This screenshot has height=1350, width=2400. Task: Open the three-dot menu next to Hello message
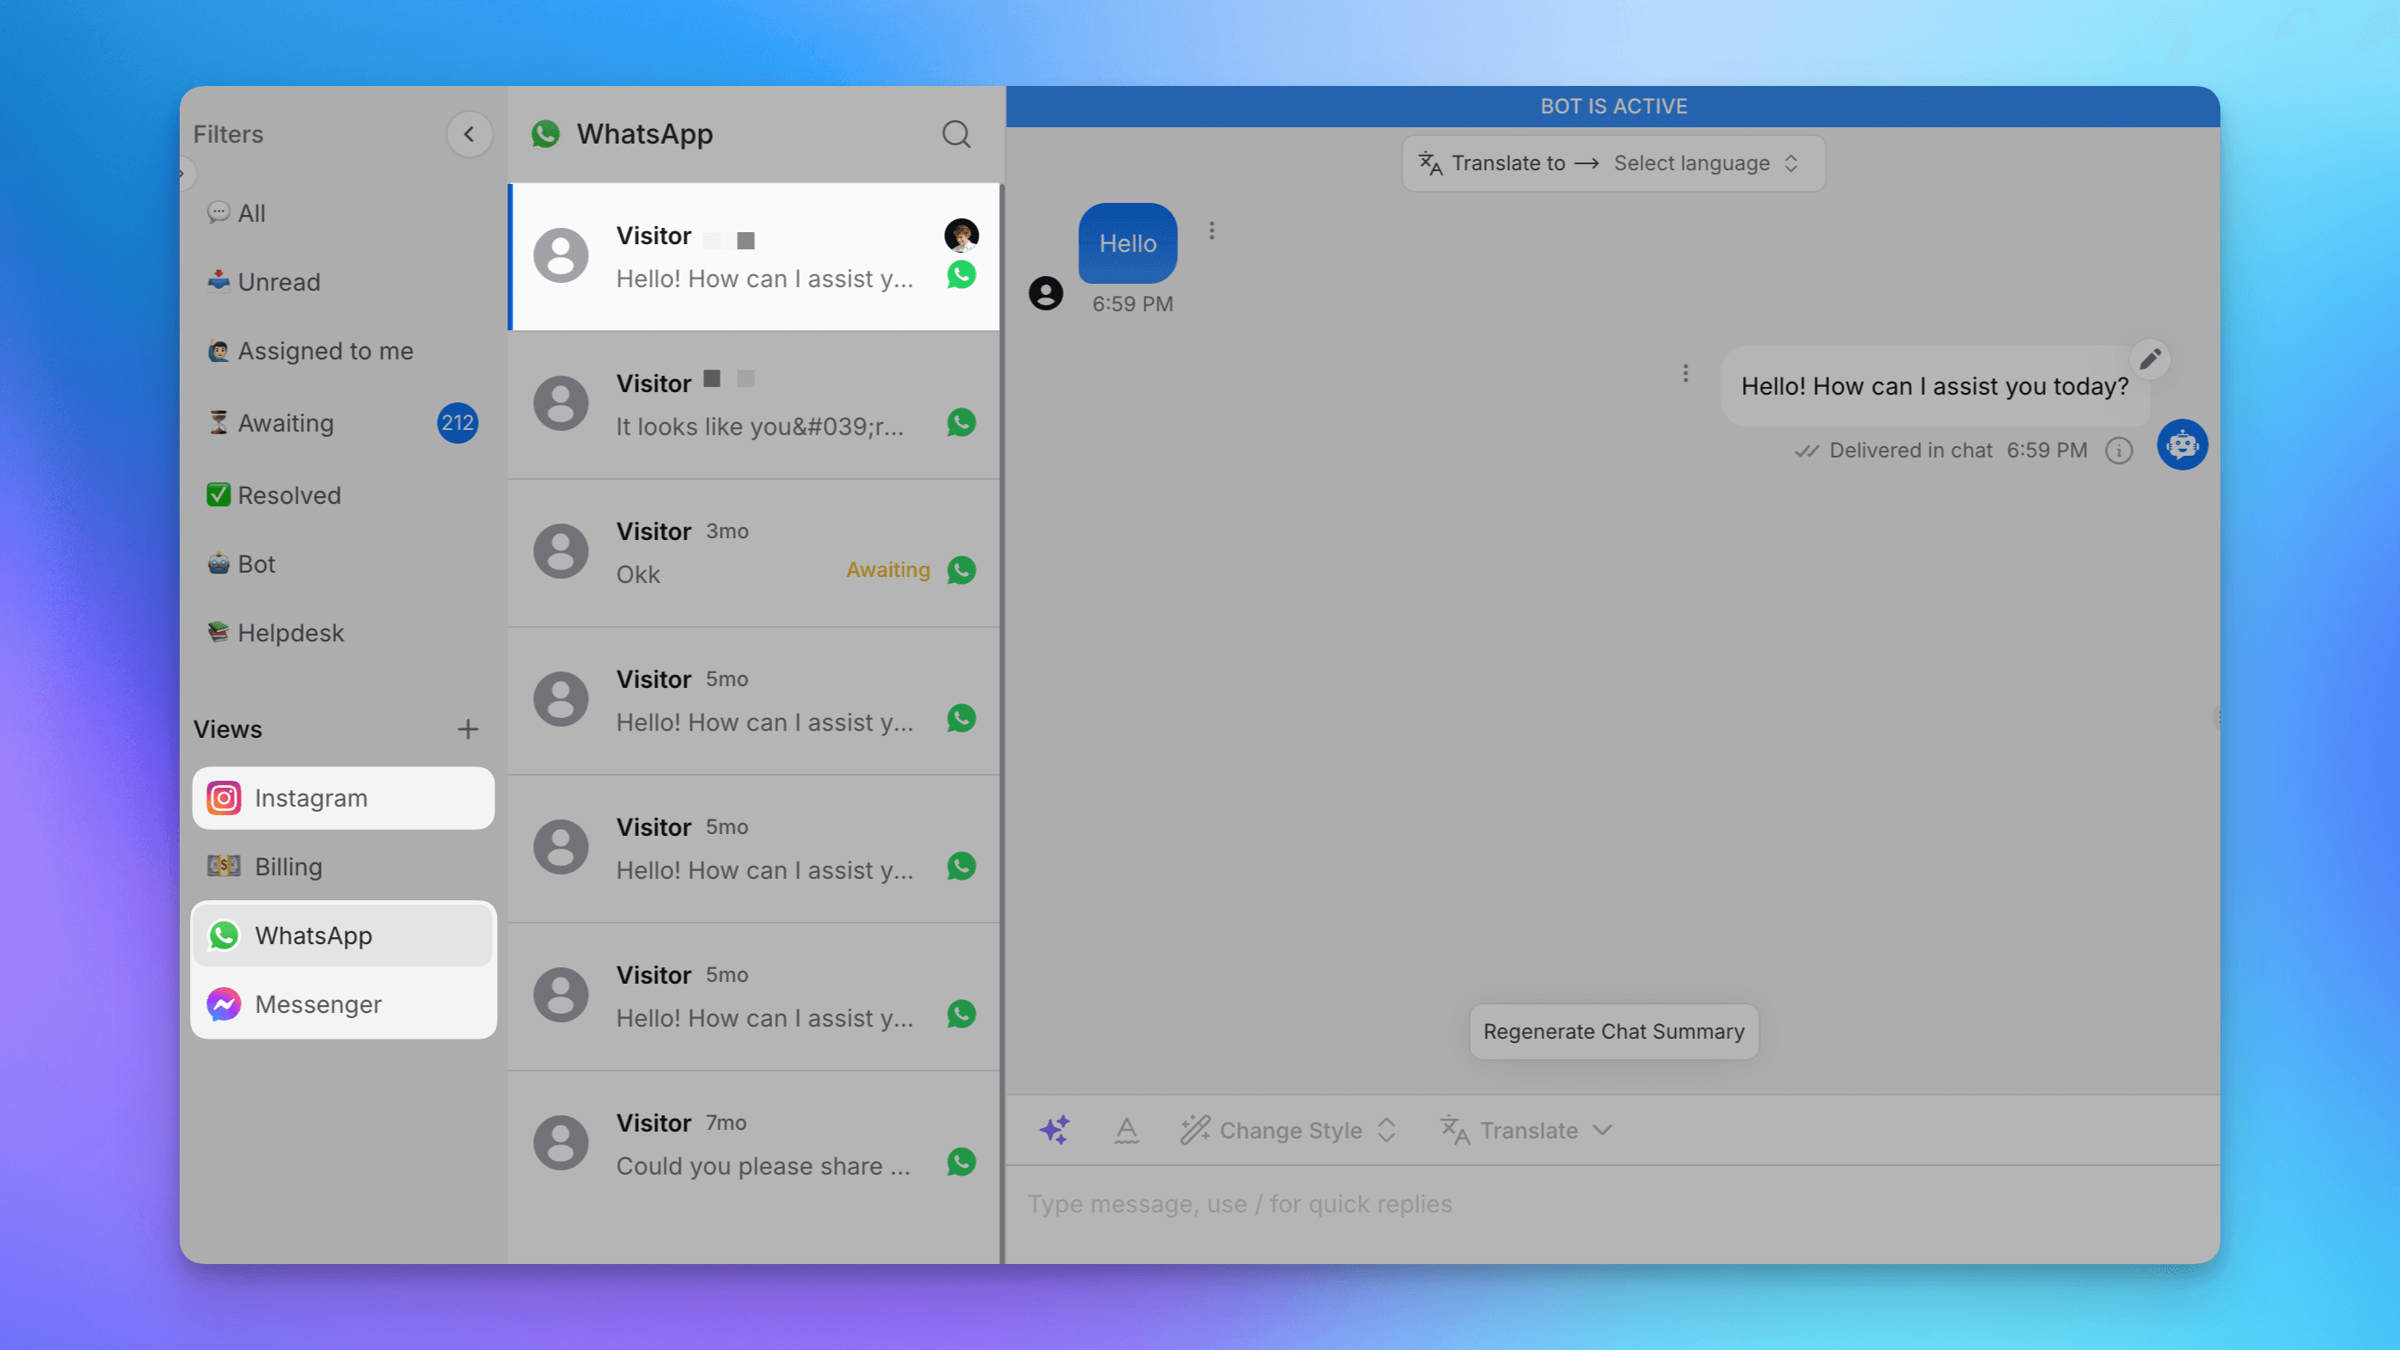point(1212,230)
